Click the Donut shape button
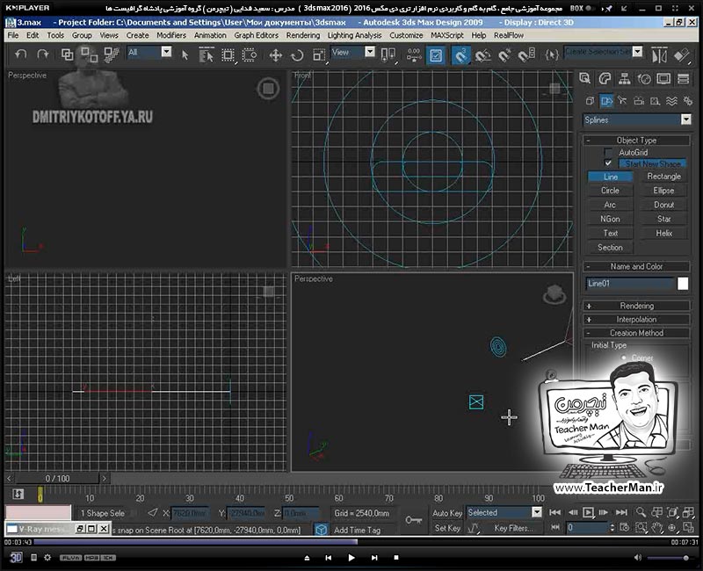The width and height of the screenshot is (703, 571). point(663,205)
